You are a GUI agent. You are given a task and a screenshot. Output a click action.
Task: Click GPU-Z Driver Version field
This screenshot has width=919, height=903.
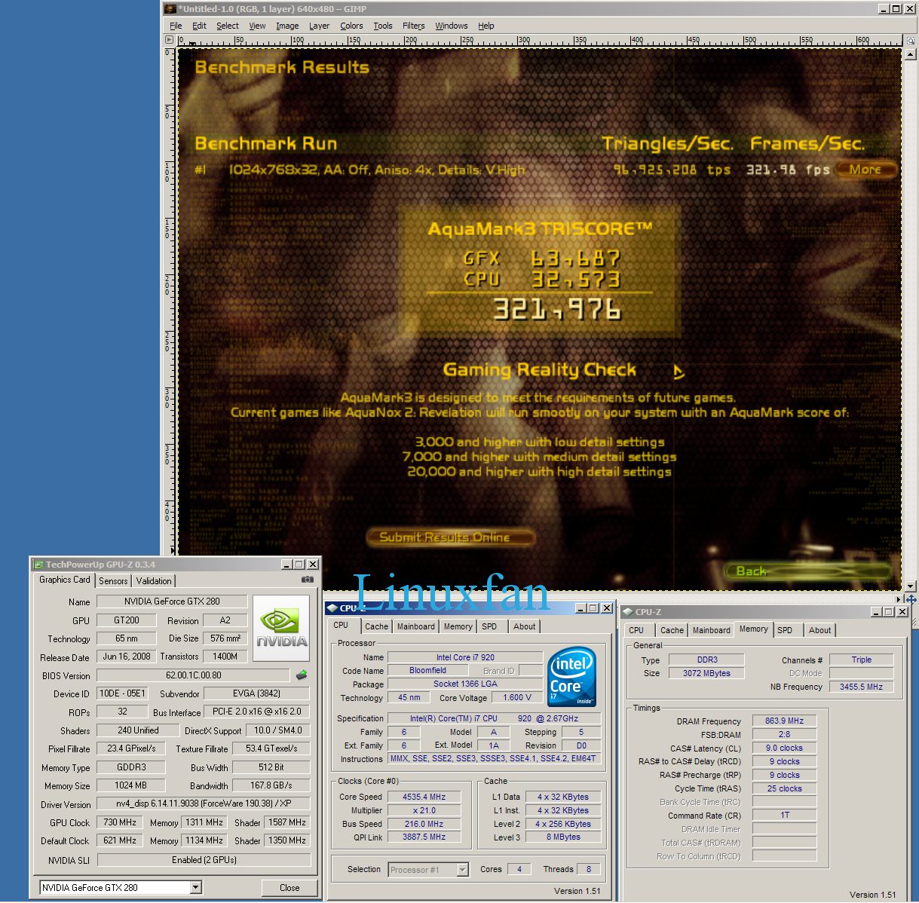pyautogui.click(x=204, y=804)
